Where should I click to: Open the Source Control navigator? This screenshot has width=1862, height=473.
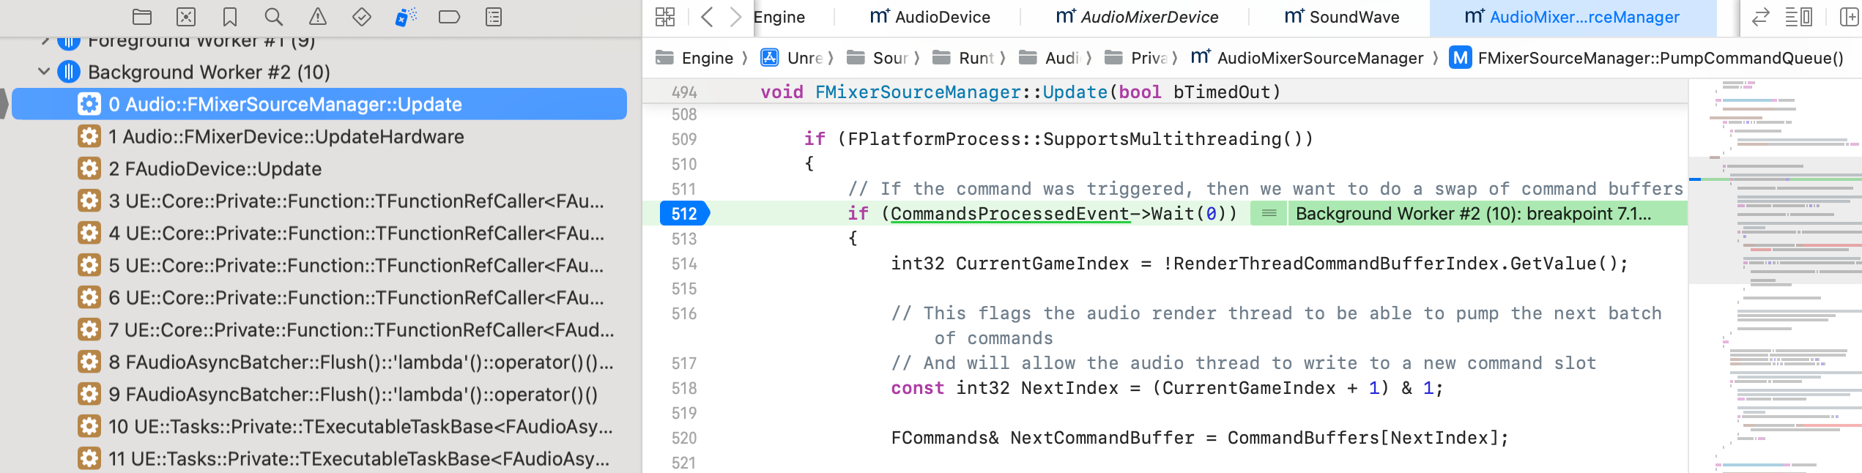pyautogui.click(x=186, y=17)
